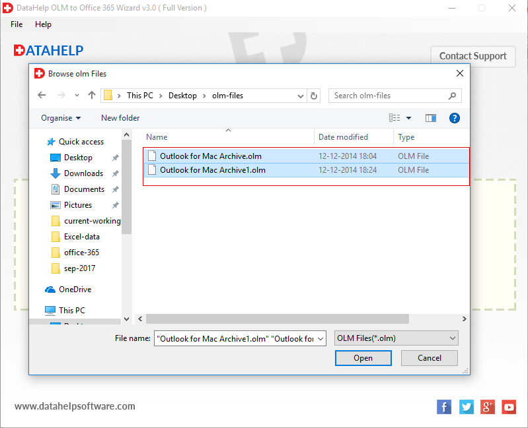Click the pin icon next to Pictures
The height and width of the screenshot is (428, 528).
point(115,205)
